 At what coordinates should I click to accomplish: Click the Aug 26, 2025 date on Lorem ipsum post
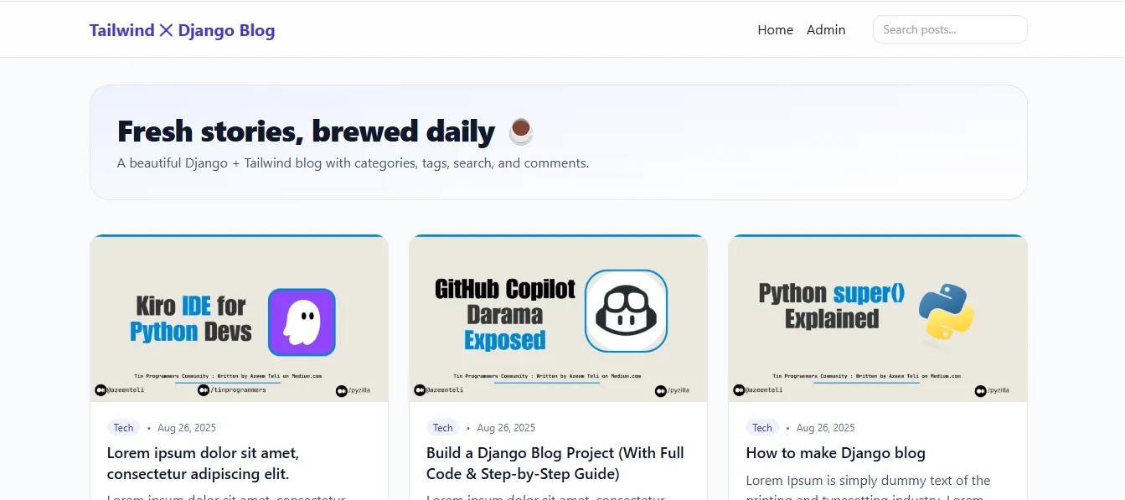tap(186, 428)
